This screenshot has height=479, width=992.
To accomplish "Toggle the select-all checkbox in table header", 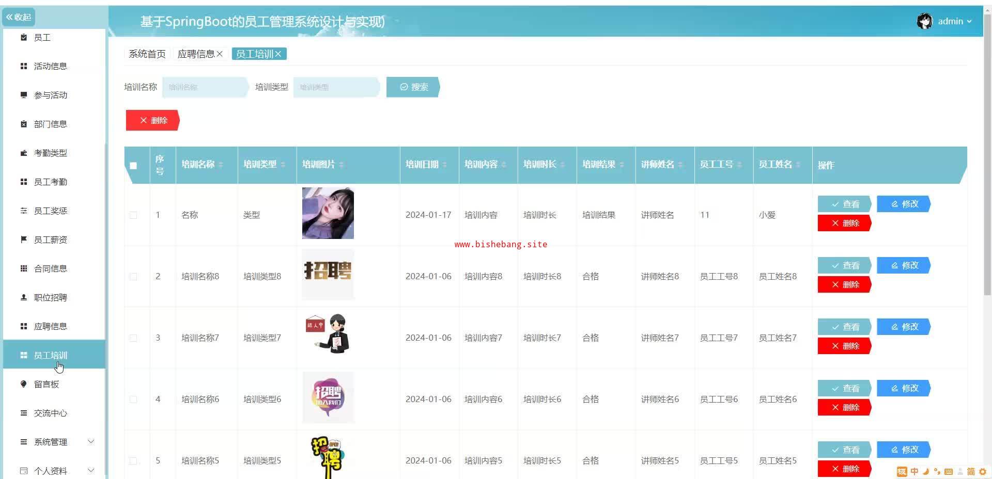I will coord(133,166).
